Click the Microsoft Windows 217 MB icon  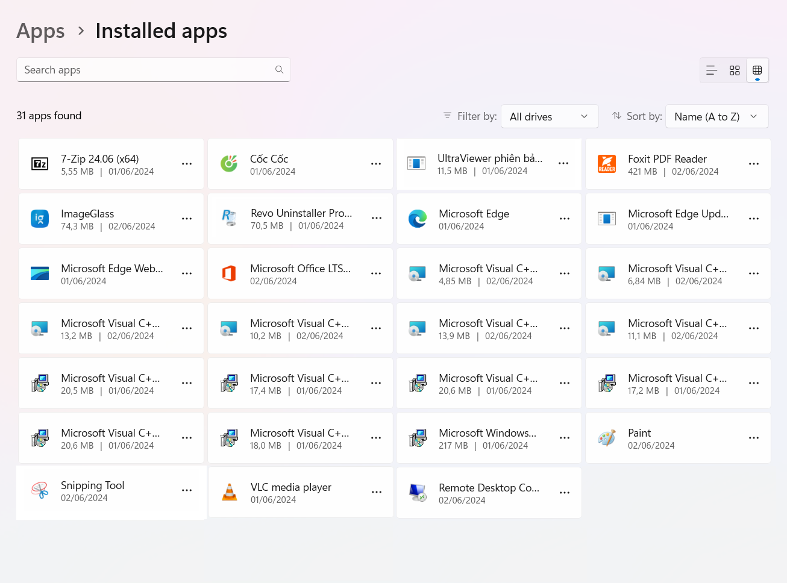[418, 438]
